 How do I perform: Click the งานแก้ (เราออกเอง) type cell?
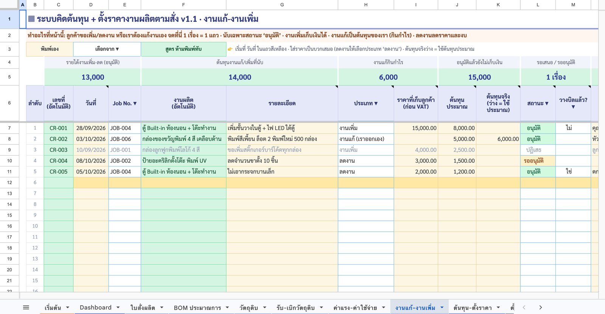[x=366, y=139]
